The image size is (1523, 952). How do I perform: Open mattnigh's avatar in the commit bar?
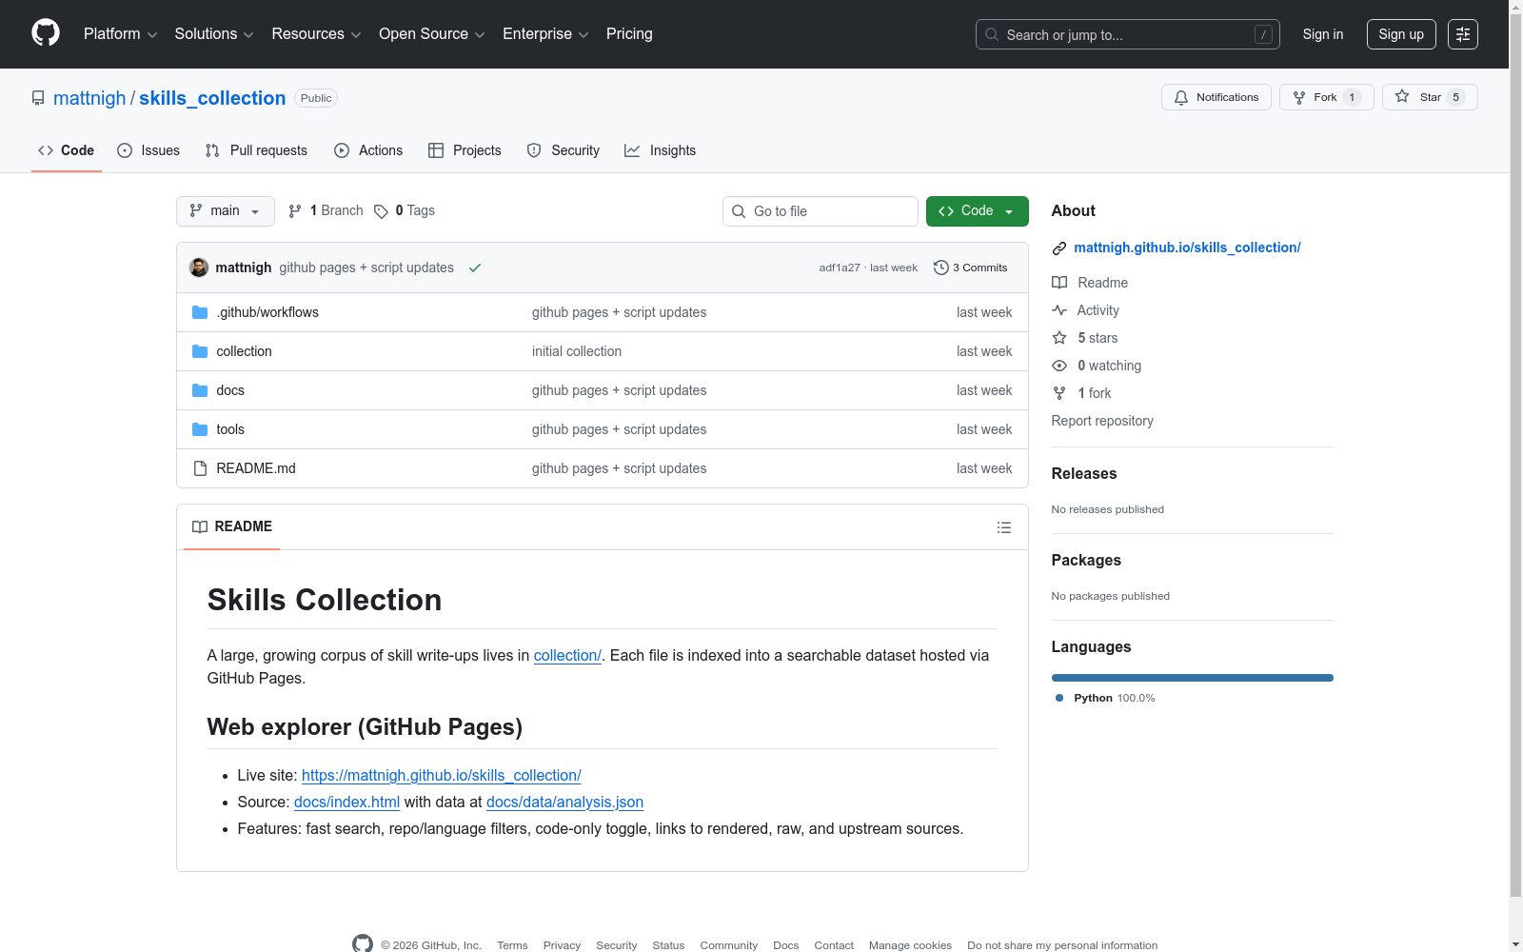click(x=199, y=268)
